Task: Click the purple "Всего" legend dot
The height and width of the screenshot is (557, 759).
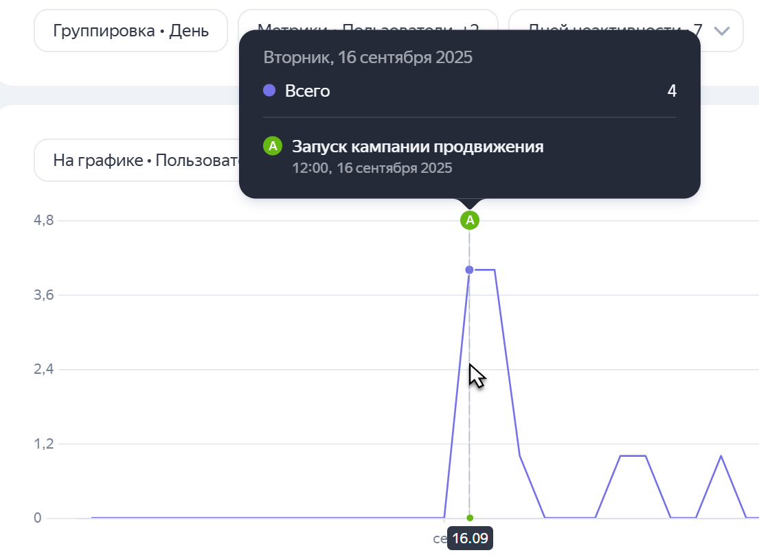Action: pyautogui.click(x=270, y=91)
